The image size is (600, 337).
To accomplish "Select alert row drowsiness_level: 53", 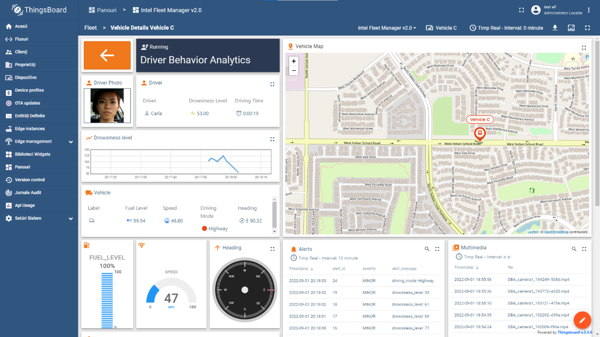I will (x=363, y=293).
